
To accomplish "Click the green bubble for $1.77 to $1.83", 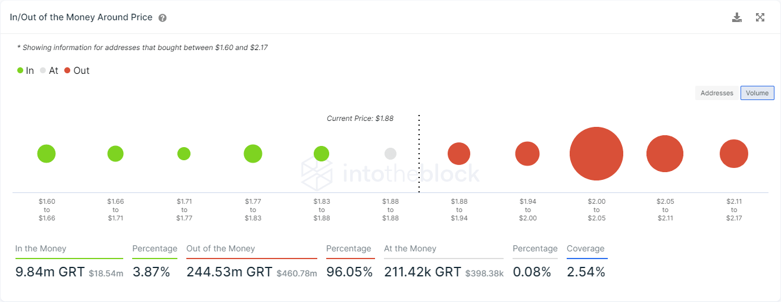I will [253, 154].
